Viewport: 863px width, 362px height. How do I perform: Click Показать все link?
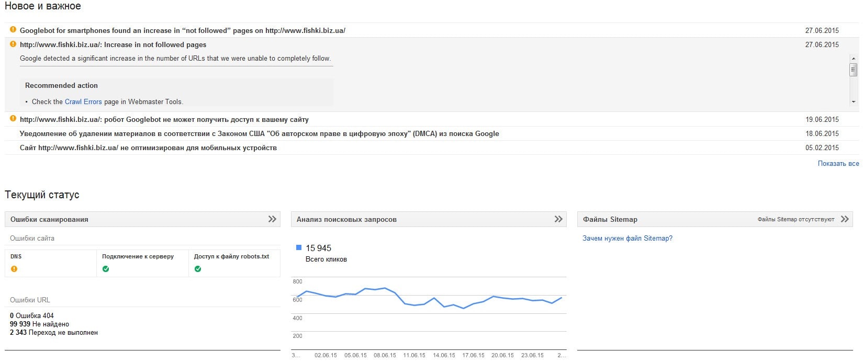tap(838, 164)
